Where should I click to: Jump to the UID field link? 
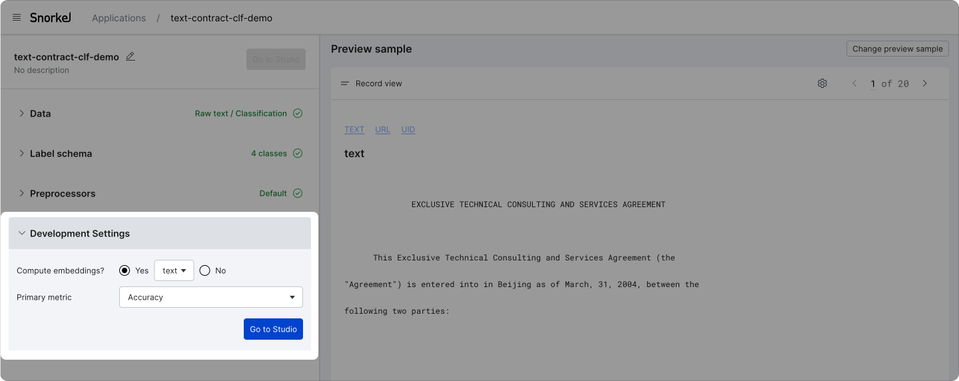point(408,129)
